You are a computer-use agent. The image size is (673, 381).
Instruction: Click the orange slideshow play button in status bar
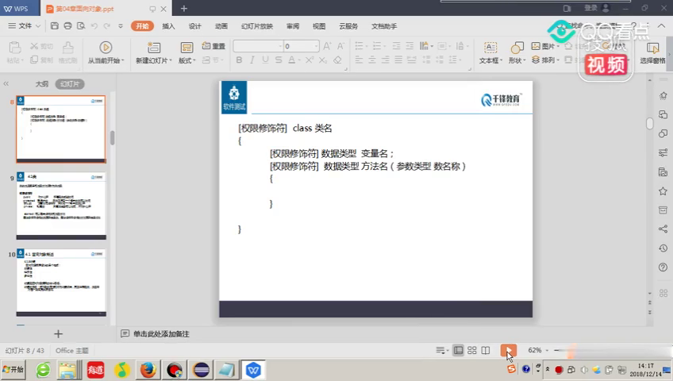[509, 350]
